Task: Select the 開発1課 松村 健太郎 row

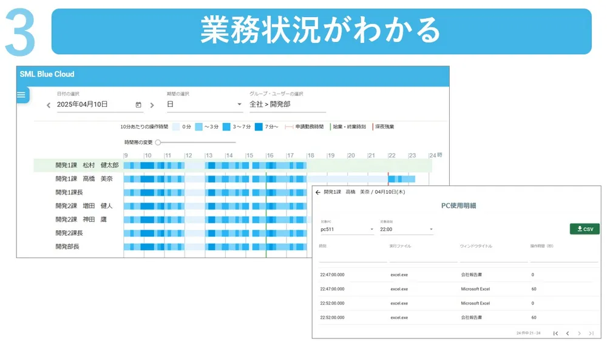Action: 86,165
